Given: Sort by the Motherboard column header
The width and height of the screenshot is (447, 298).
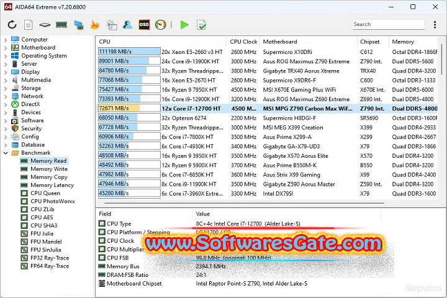Looking at the screenshot, I should (309, 42).
